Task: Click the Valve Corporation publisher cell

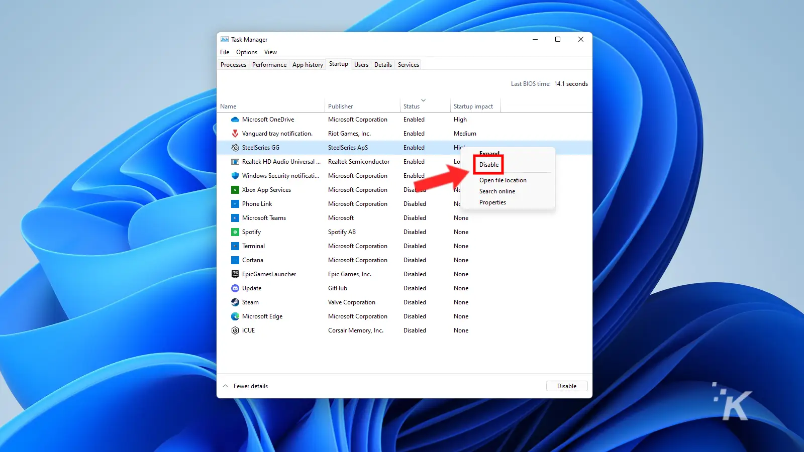Action: click(x=352, y=302)
